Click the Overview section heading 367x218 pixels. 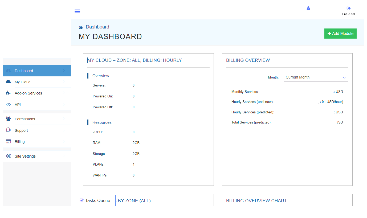101,76
